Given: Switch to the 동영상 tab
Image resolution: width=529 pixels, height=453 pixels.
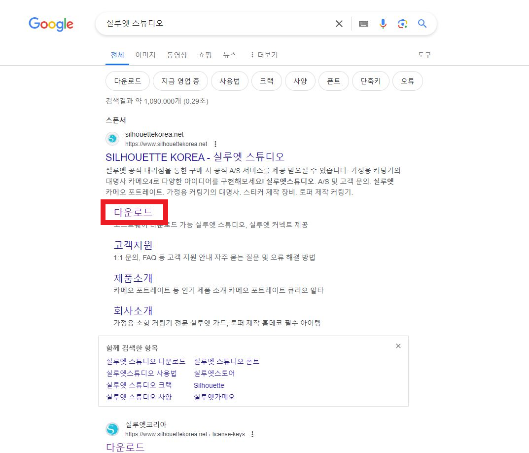Looking at the screenshot, I should point(177,55).
